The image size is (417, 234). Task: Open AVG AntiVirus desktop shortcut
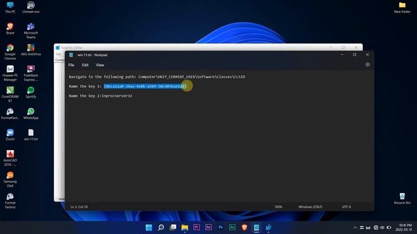(x=31, y=50)
